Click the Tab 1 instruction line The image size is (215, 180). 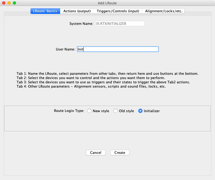pyautogui.click(x=107, y=73)
